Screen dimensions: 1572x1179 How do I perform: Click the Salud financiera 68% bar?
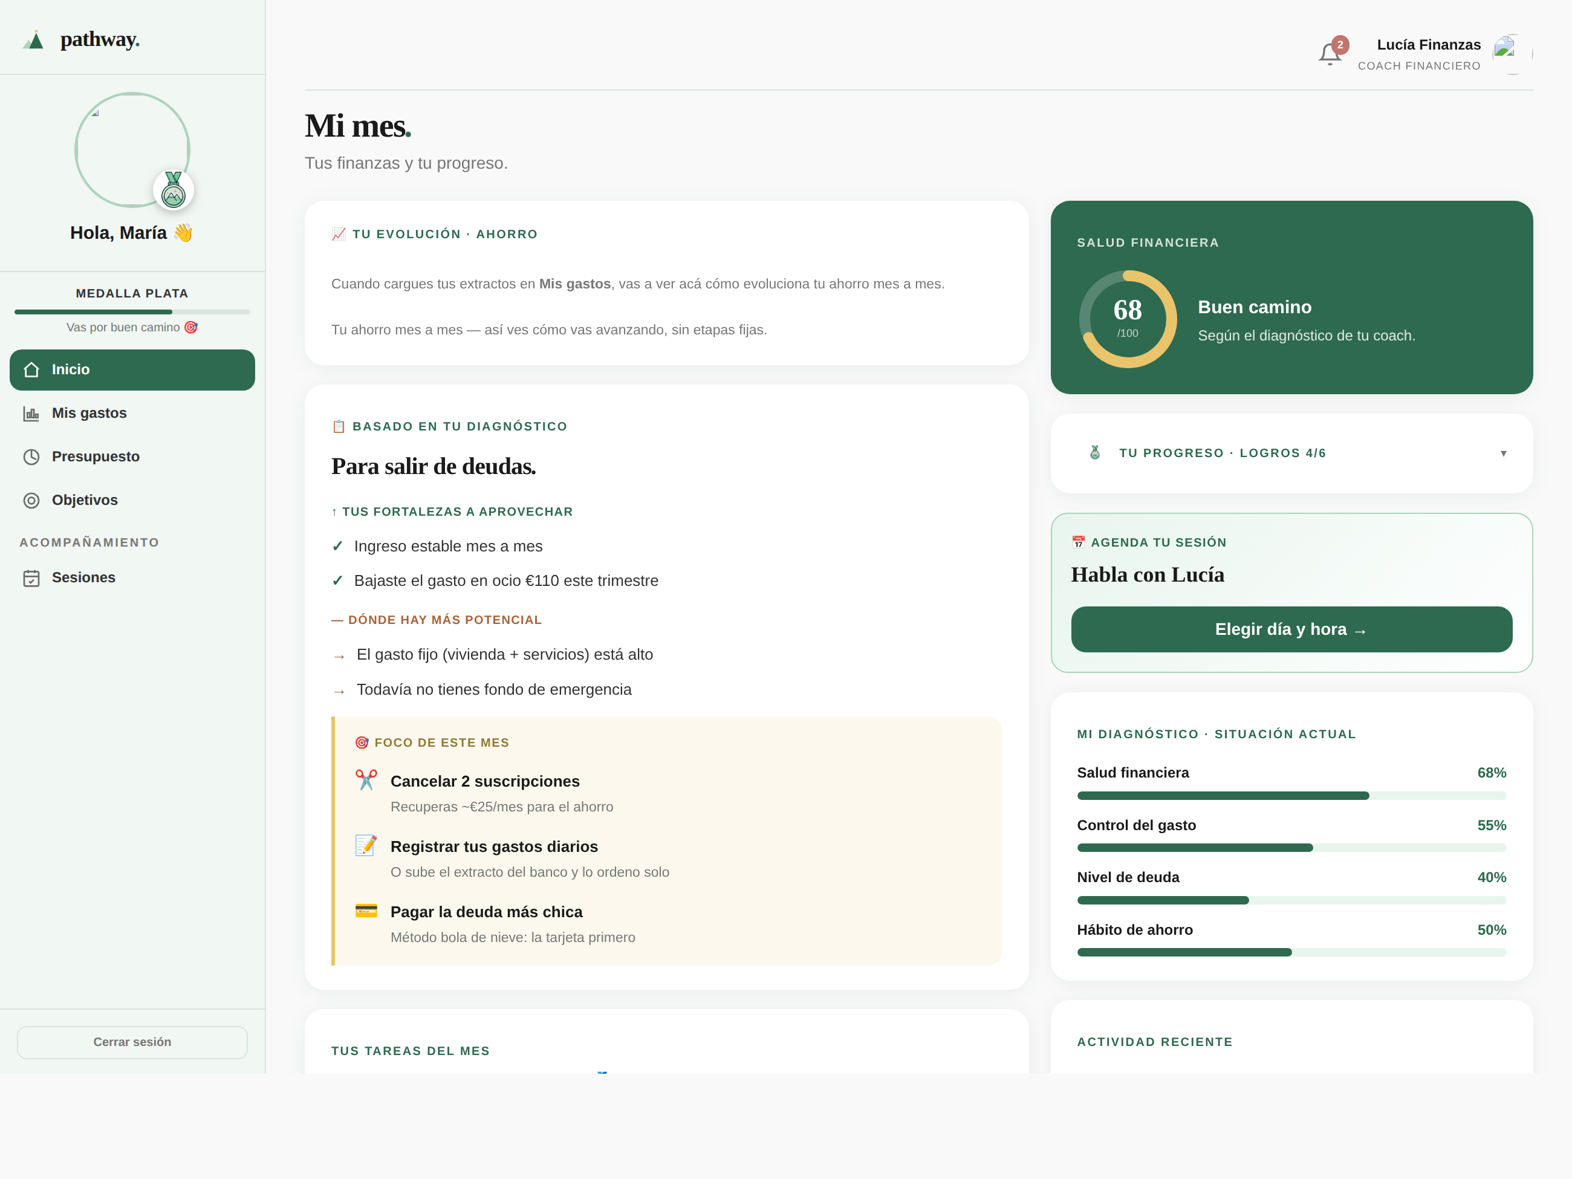(1291, 796)
